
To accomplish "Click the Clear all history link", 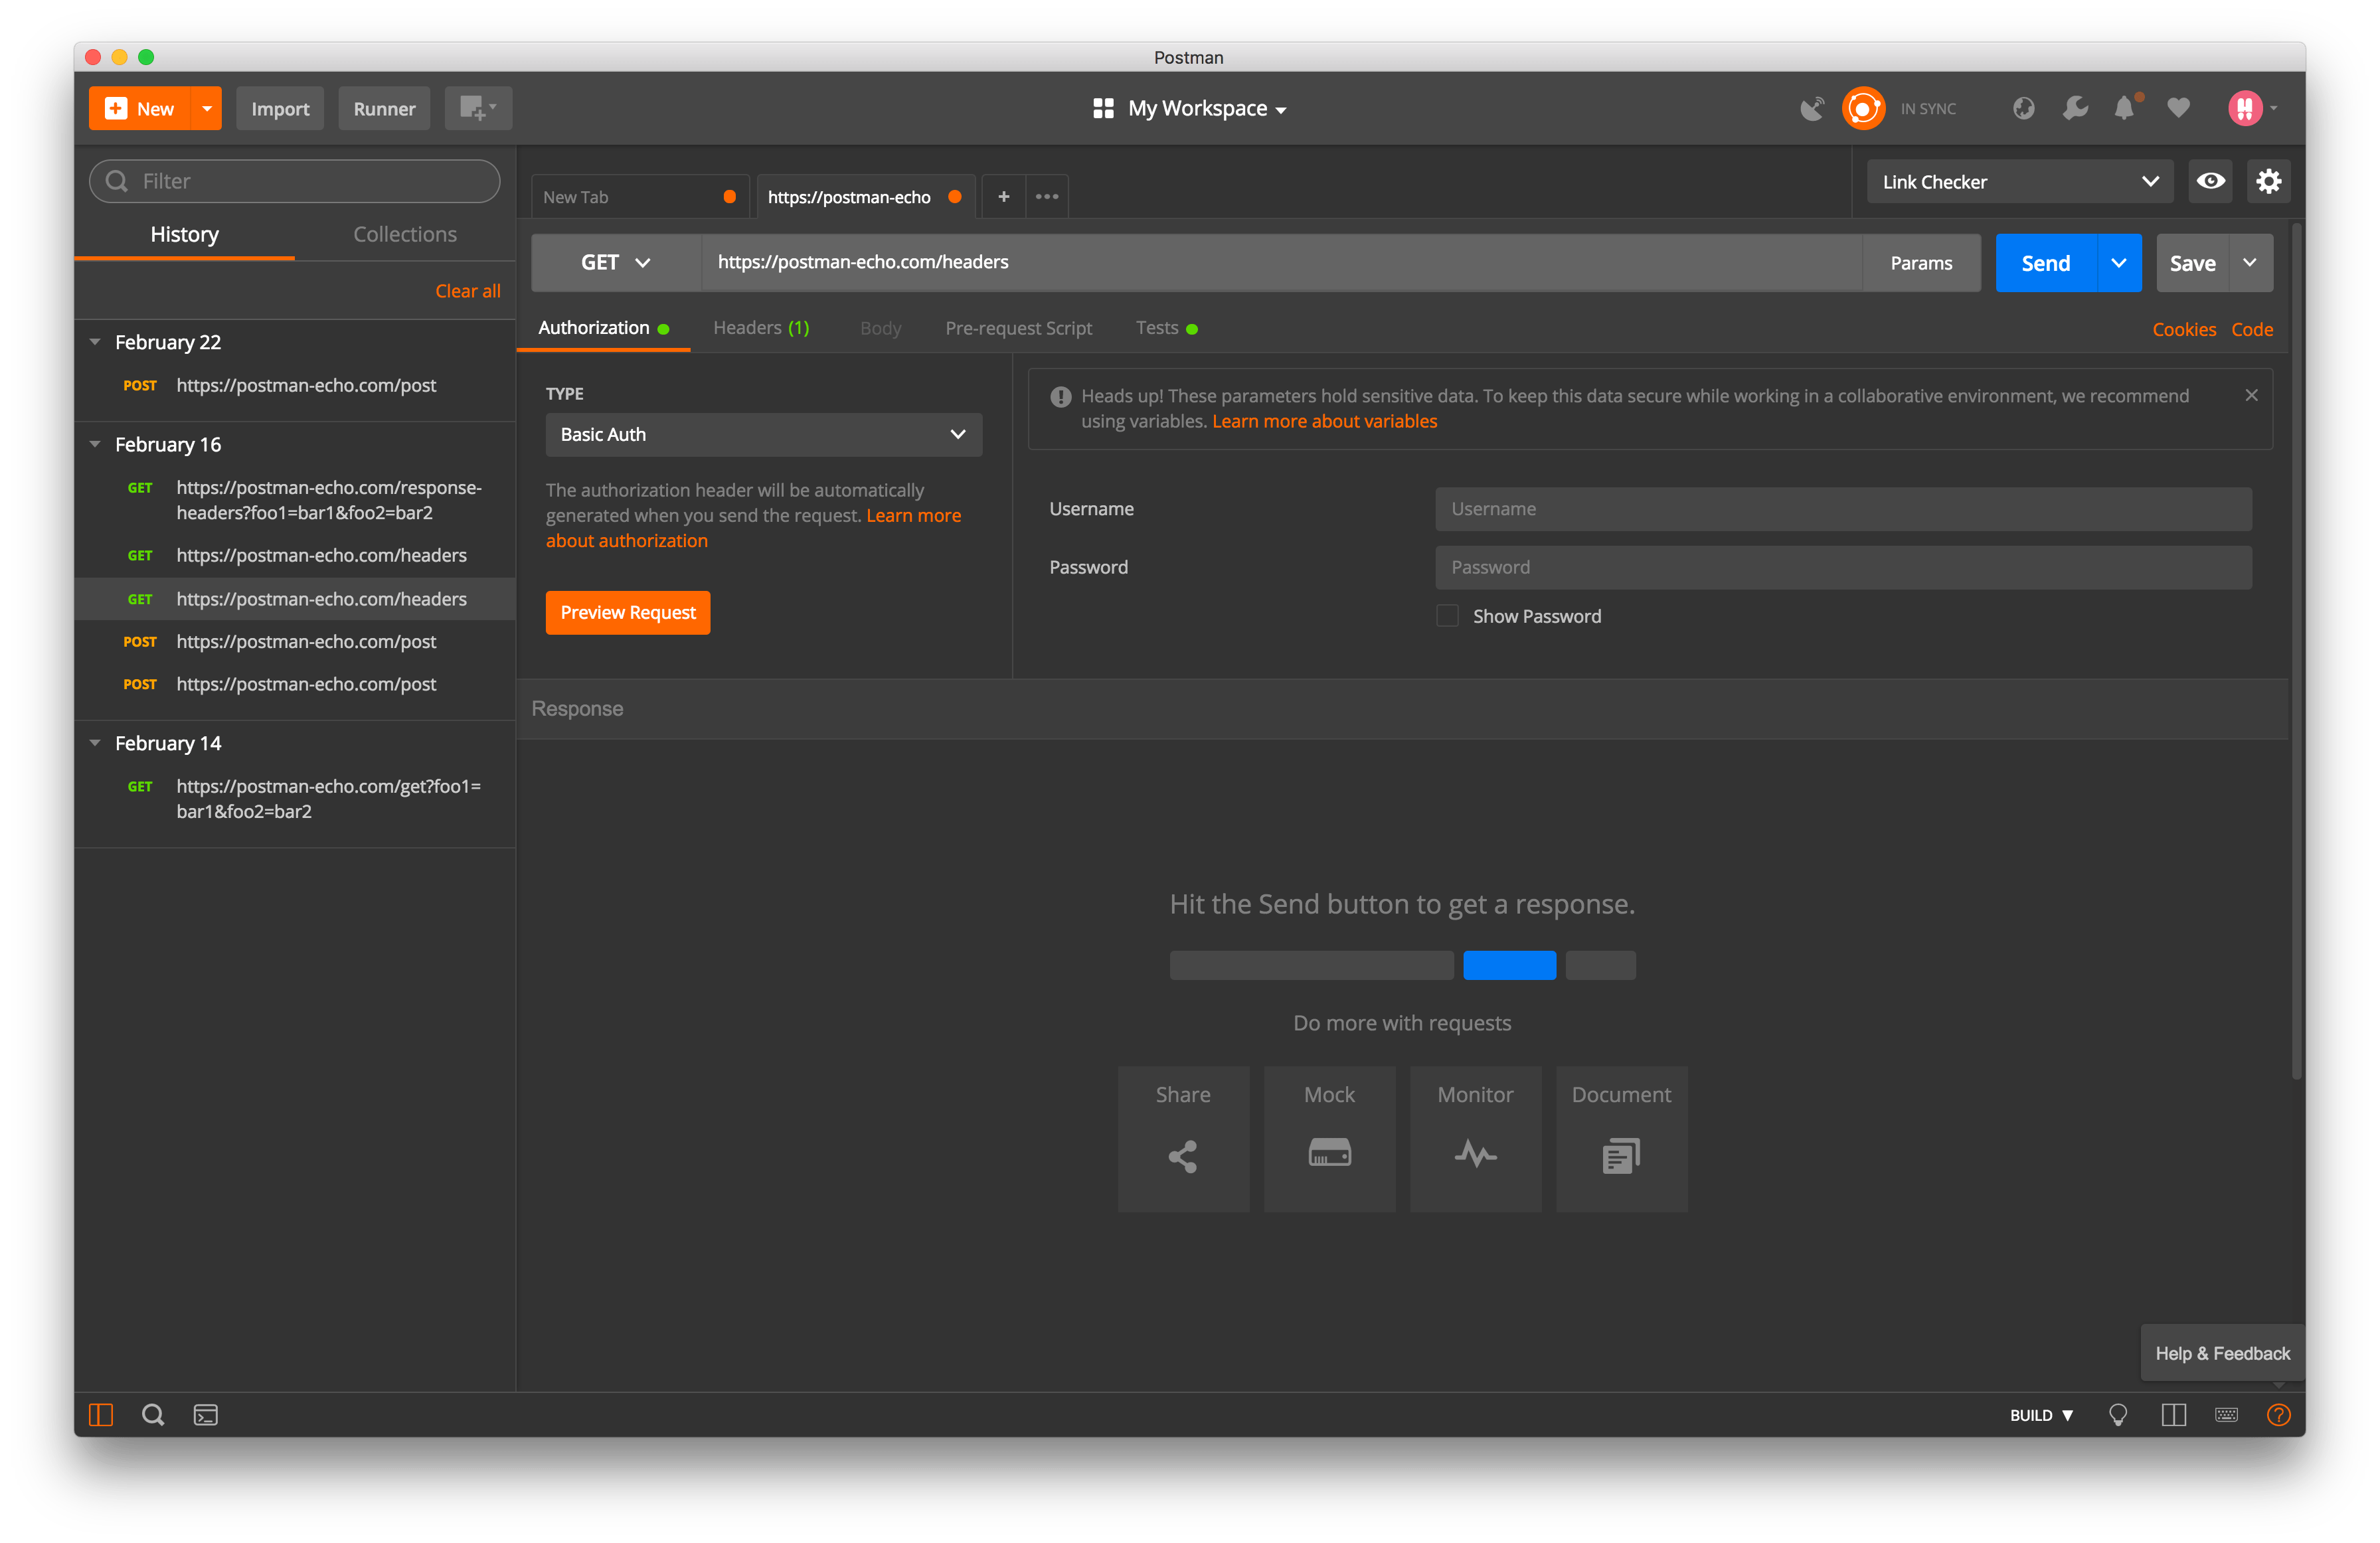I will point(467,291).
